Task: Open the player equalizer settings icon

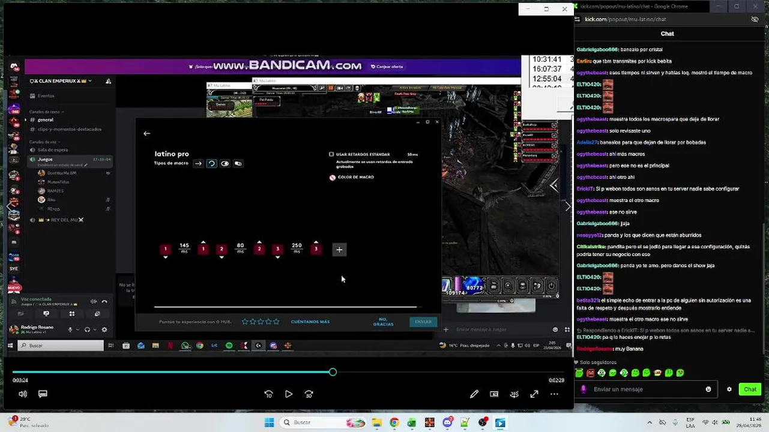Action: (x=514, y=394)
